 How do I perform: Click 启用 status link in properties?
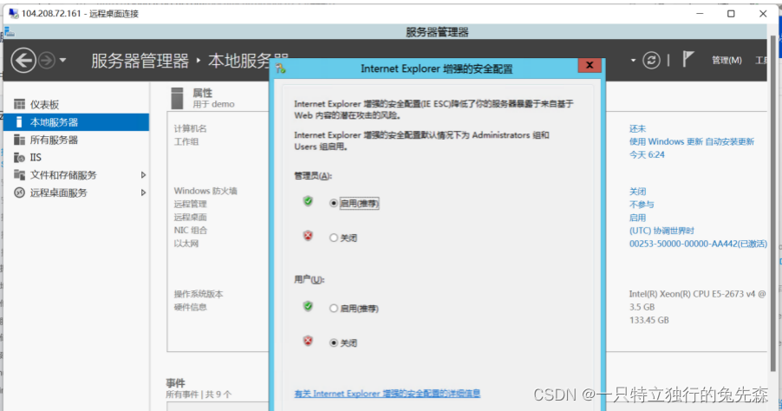click(637, 218)
